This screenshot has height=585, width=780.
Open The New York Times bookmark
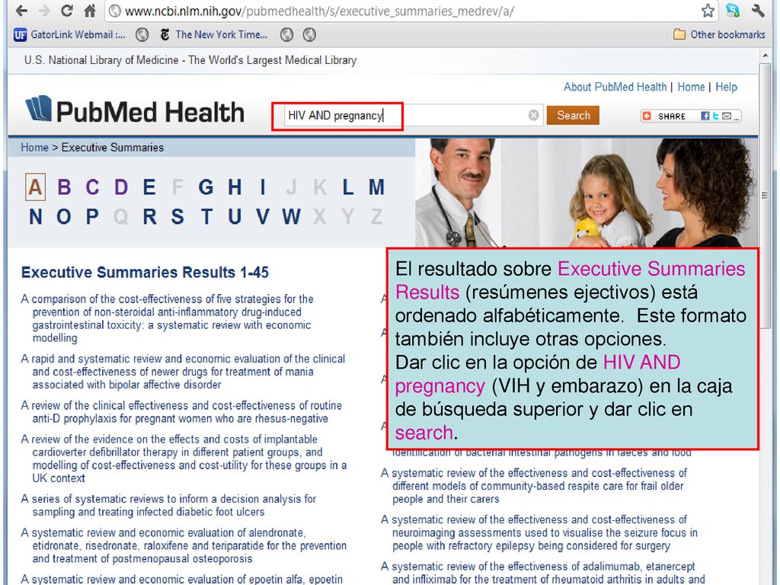[x=214, y=34]
